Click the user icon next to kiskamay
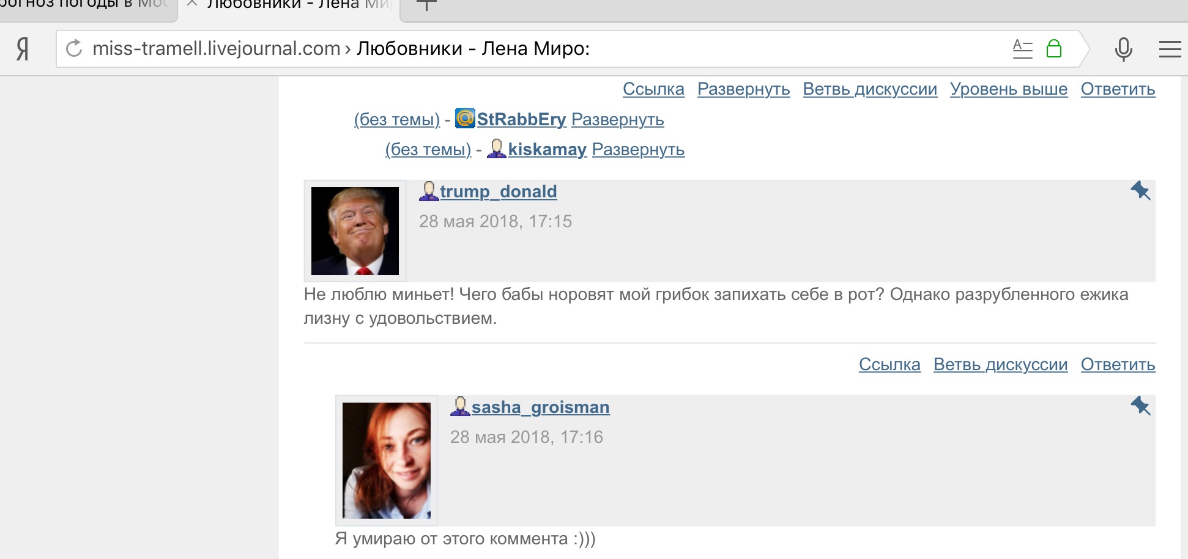The height and width of the screenshot is (559, 1188). 496,148
